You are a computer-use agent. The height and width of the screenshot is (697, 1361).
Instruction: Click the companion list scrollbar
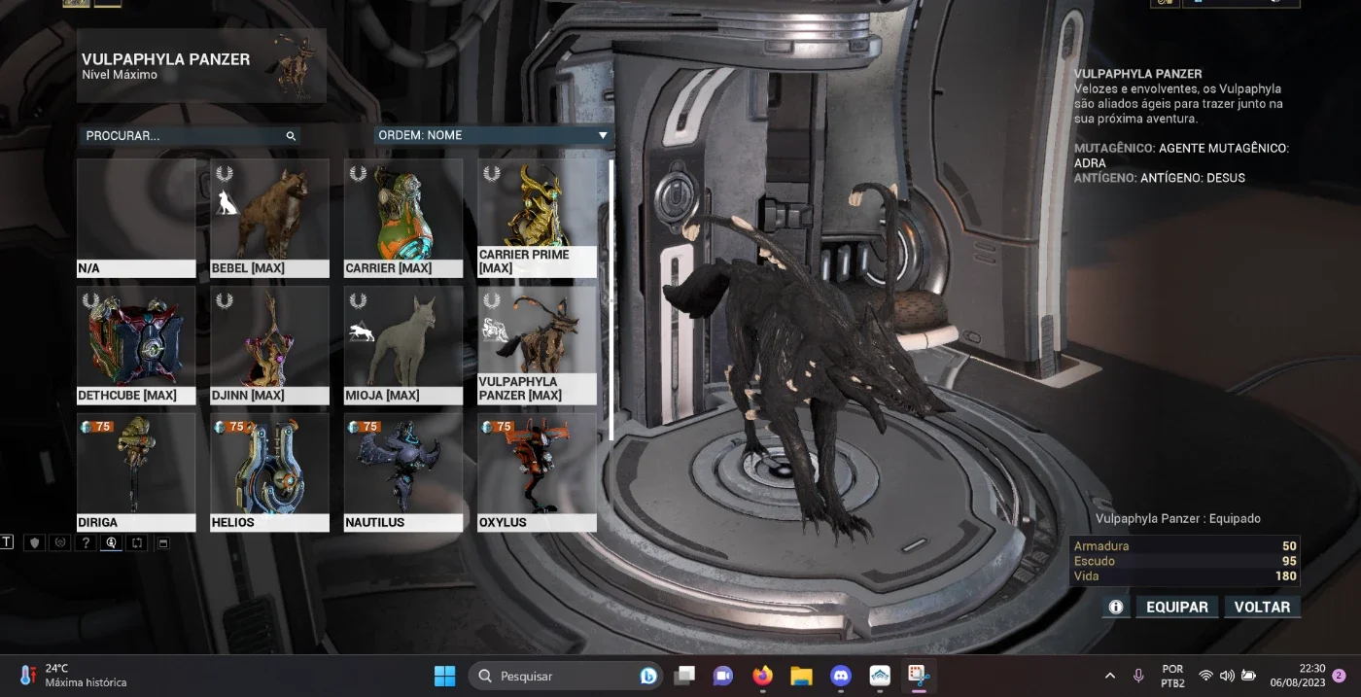[611, 299]
